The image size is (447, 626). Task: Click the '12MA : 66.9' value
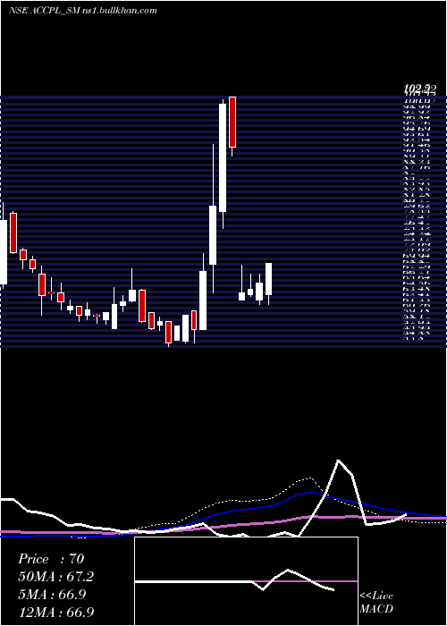coord(55,612)
